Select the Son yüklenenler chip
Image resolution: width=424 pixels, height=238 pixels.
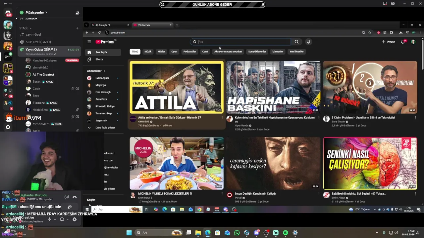(257, 52)
